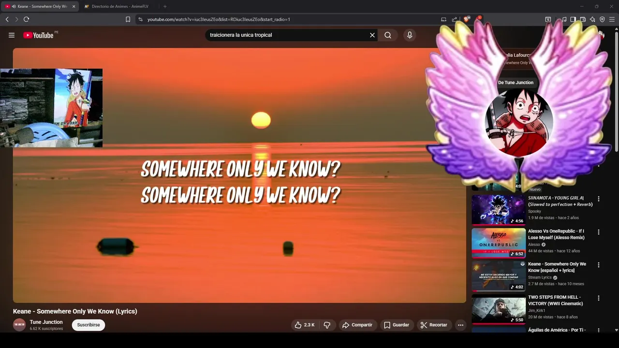The width and height of the screenshot is (619, 348).
Task: Select the Keane YouTube tab
Action: [x=40, y=6]
